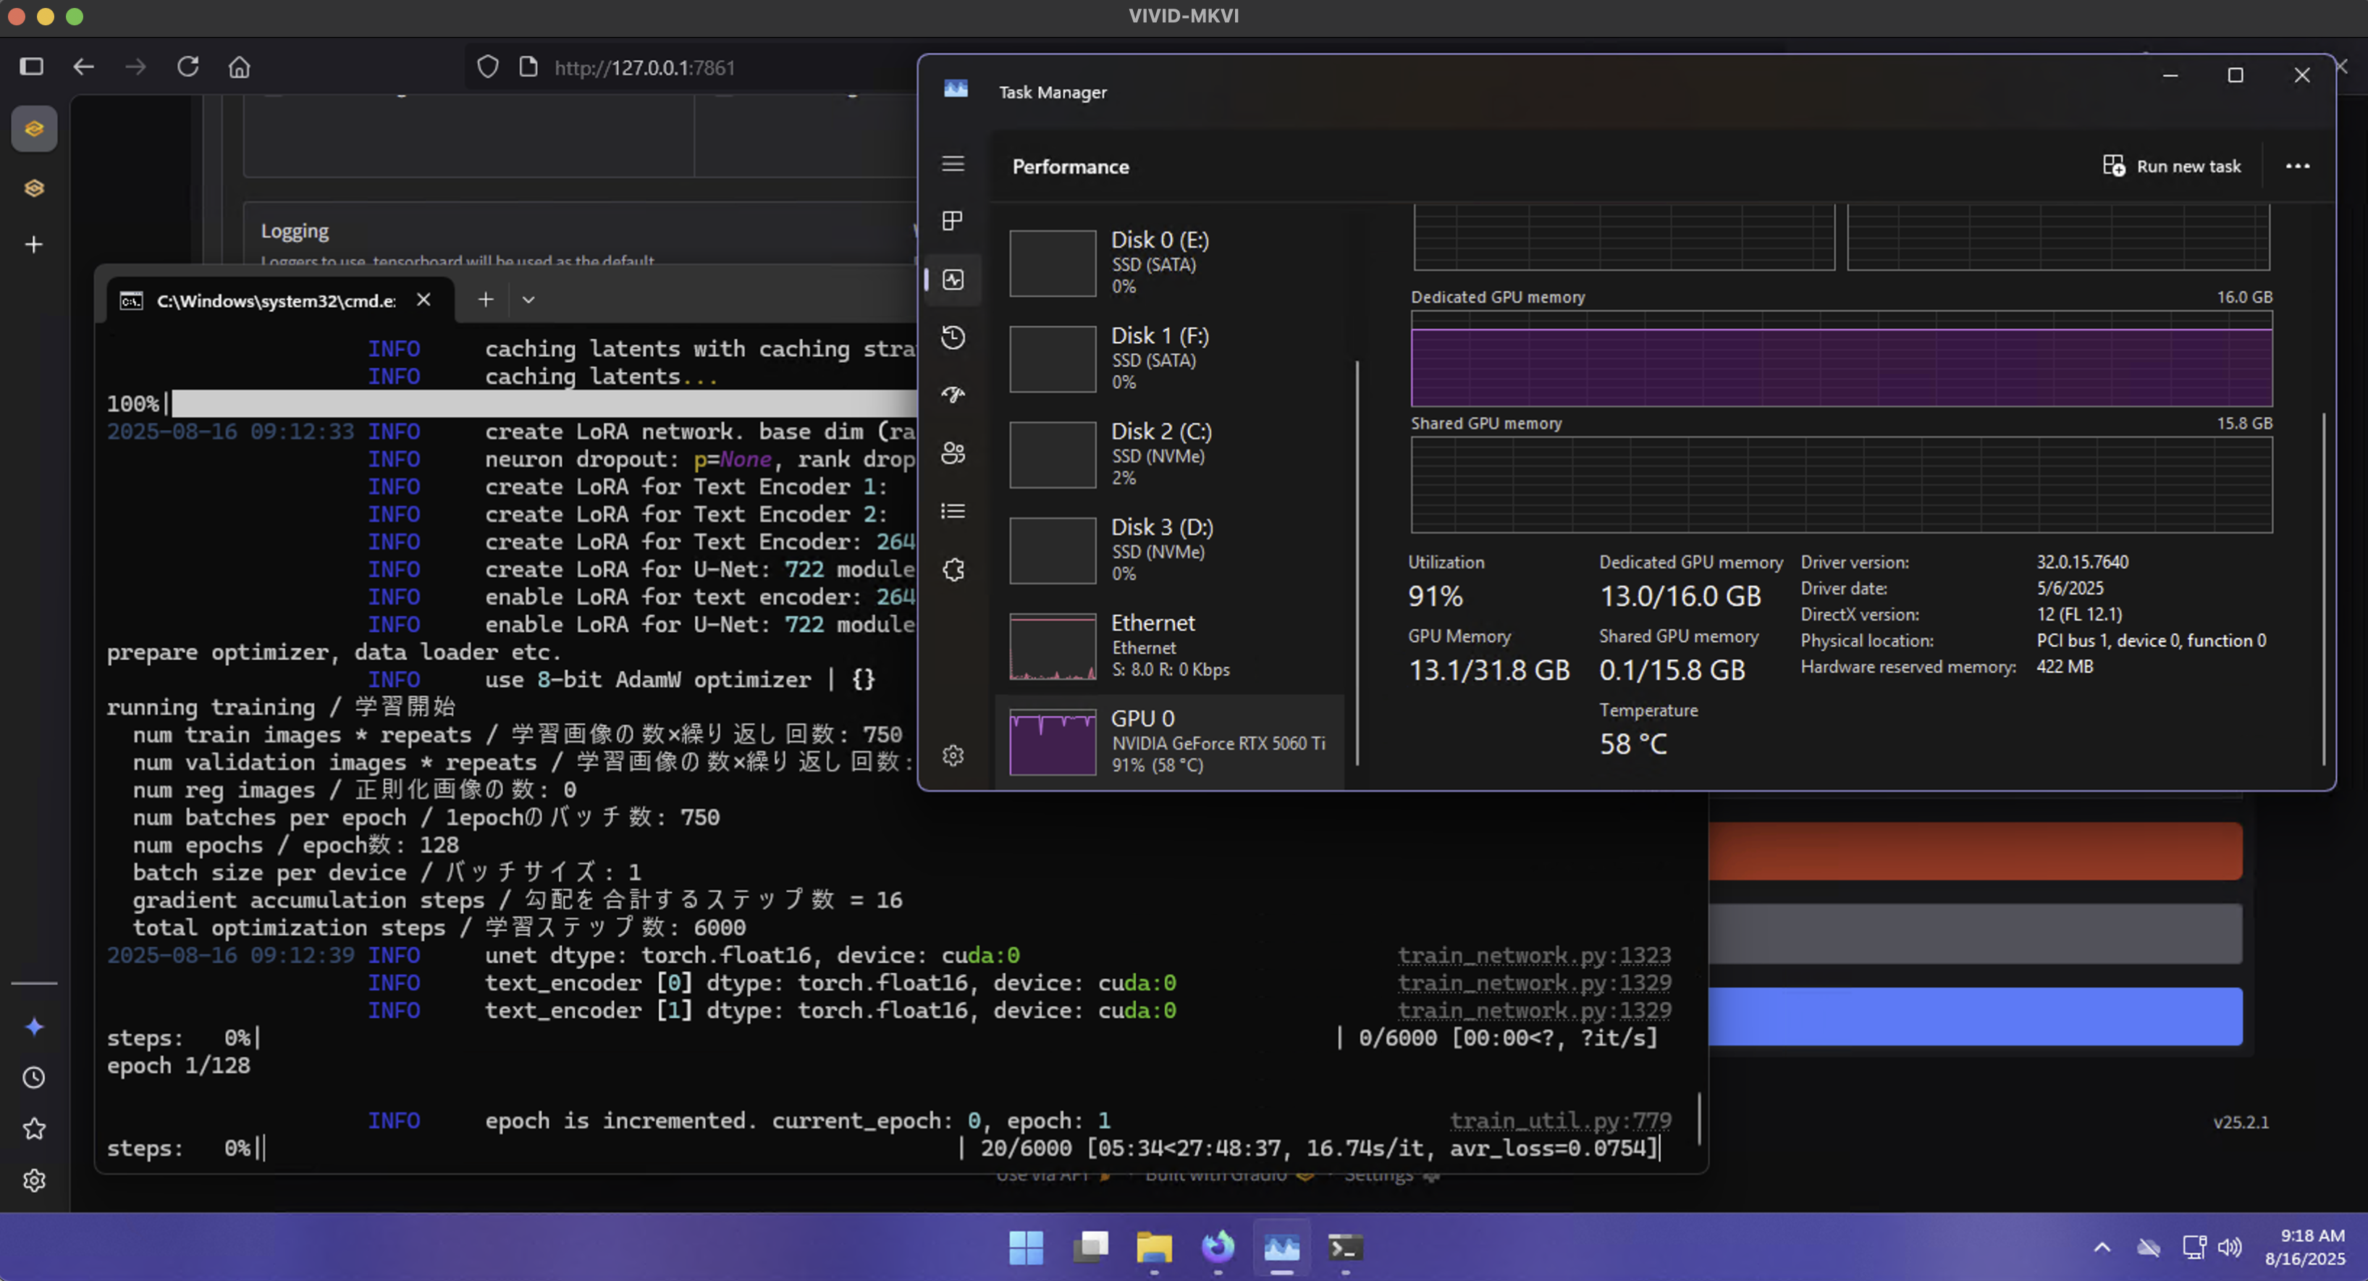Open App history page icon

click(953, 337)
